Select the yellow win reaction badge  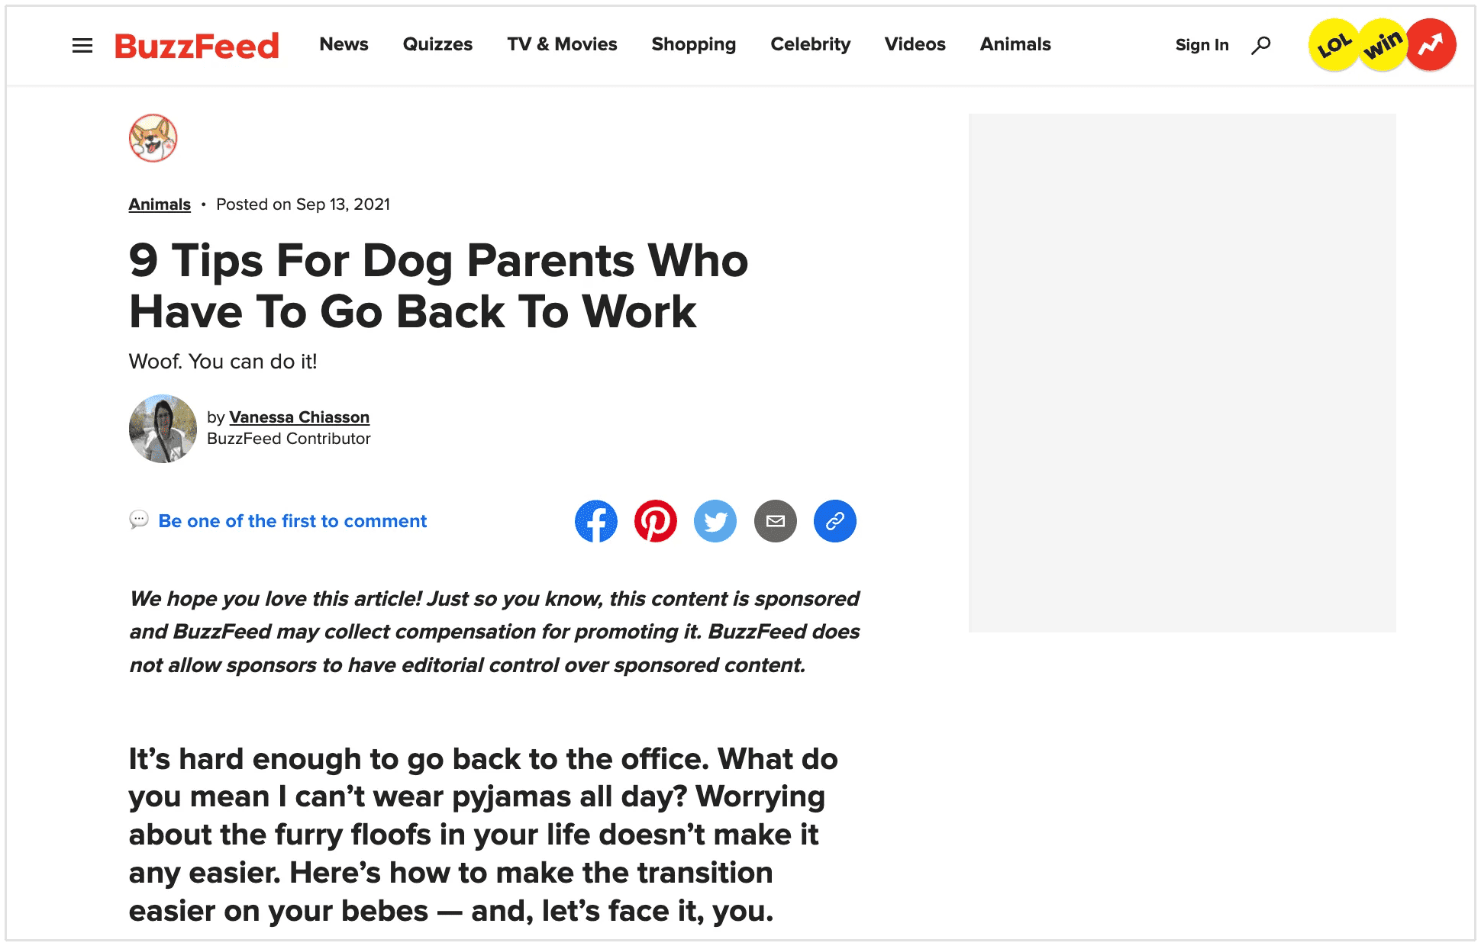(1383, 43)
